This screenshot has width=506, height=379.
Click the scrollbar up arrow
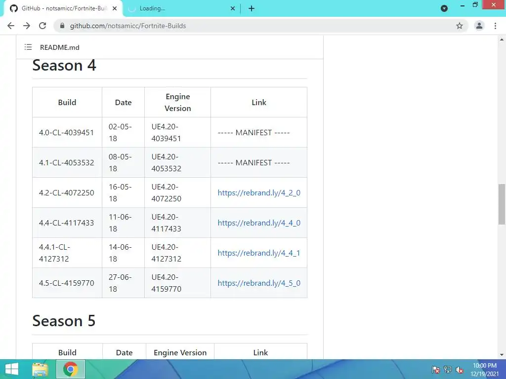coord(502,39)
